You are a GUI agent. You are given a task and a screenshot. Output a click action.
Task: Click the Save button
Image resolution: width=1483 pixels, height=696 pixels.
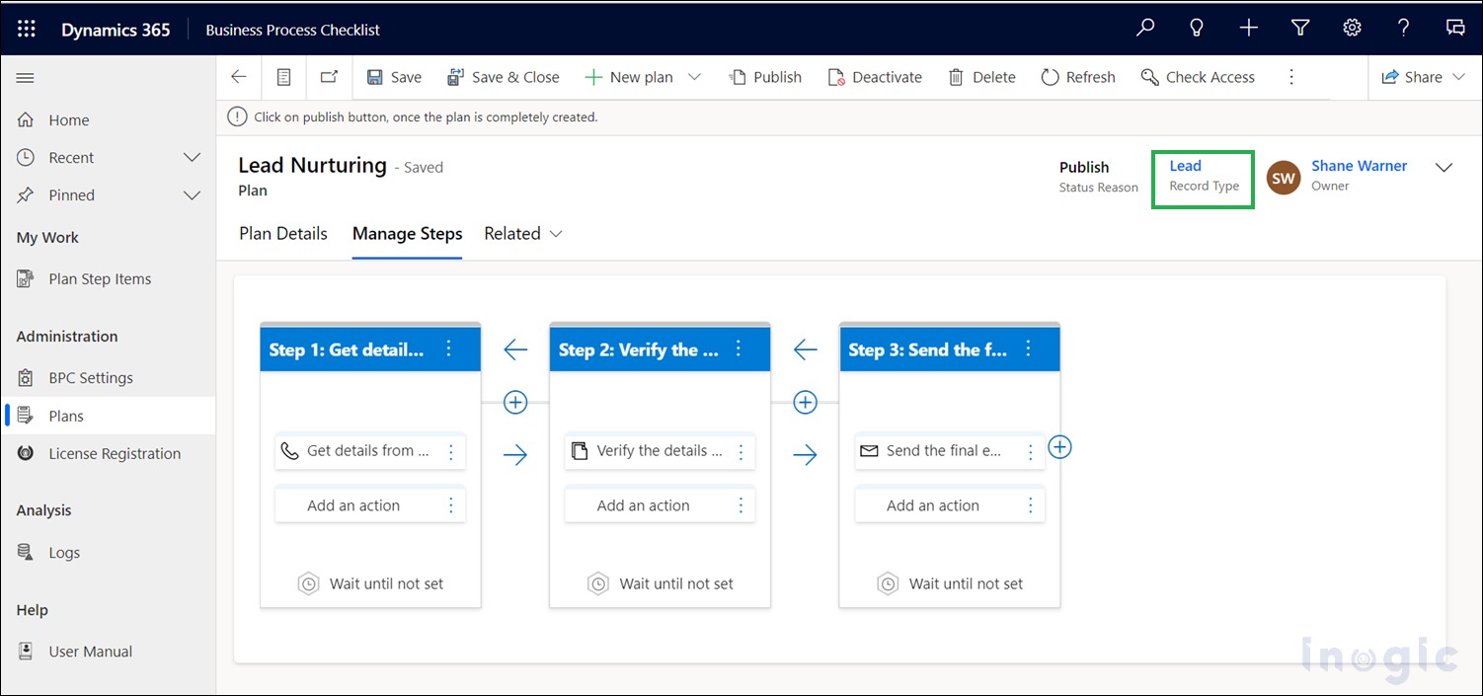[x=394, y=77]
